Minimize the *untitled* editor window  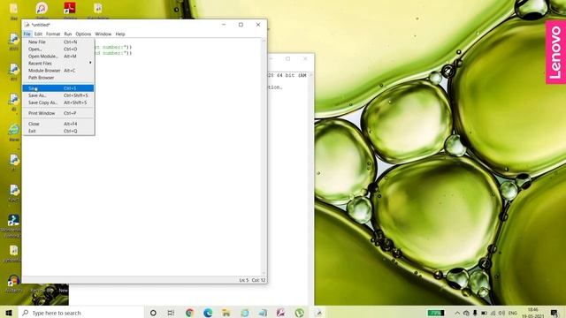click(x=224, y=25)
